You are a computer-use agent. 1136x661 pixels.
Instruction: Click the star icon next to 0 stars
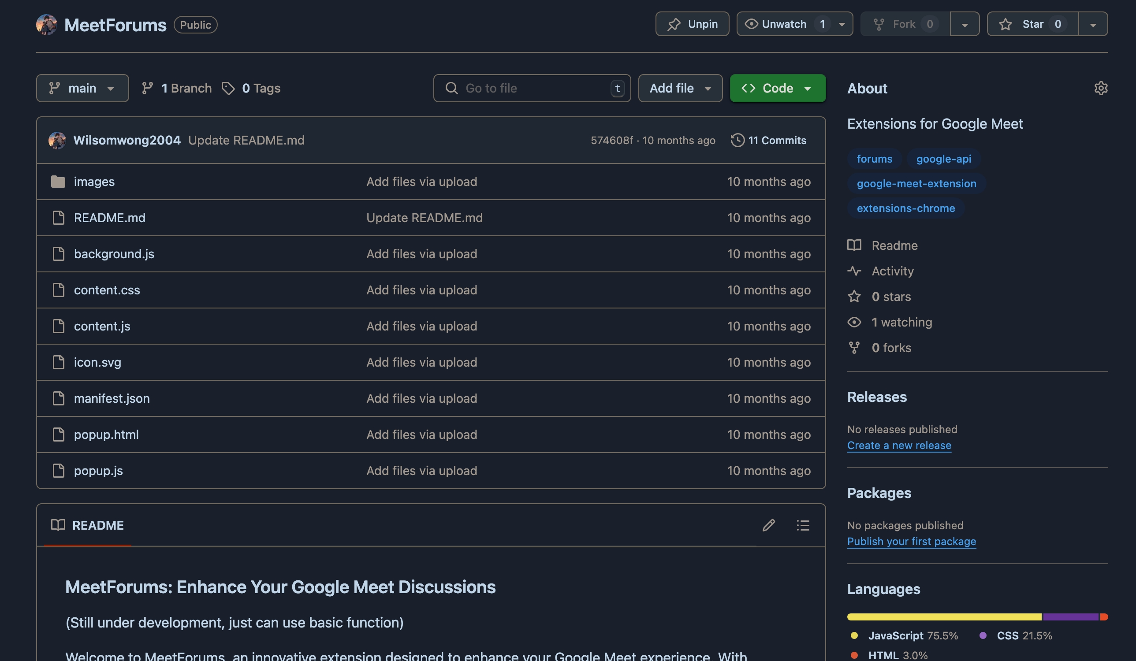(854, 297)
